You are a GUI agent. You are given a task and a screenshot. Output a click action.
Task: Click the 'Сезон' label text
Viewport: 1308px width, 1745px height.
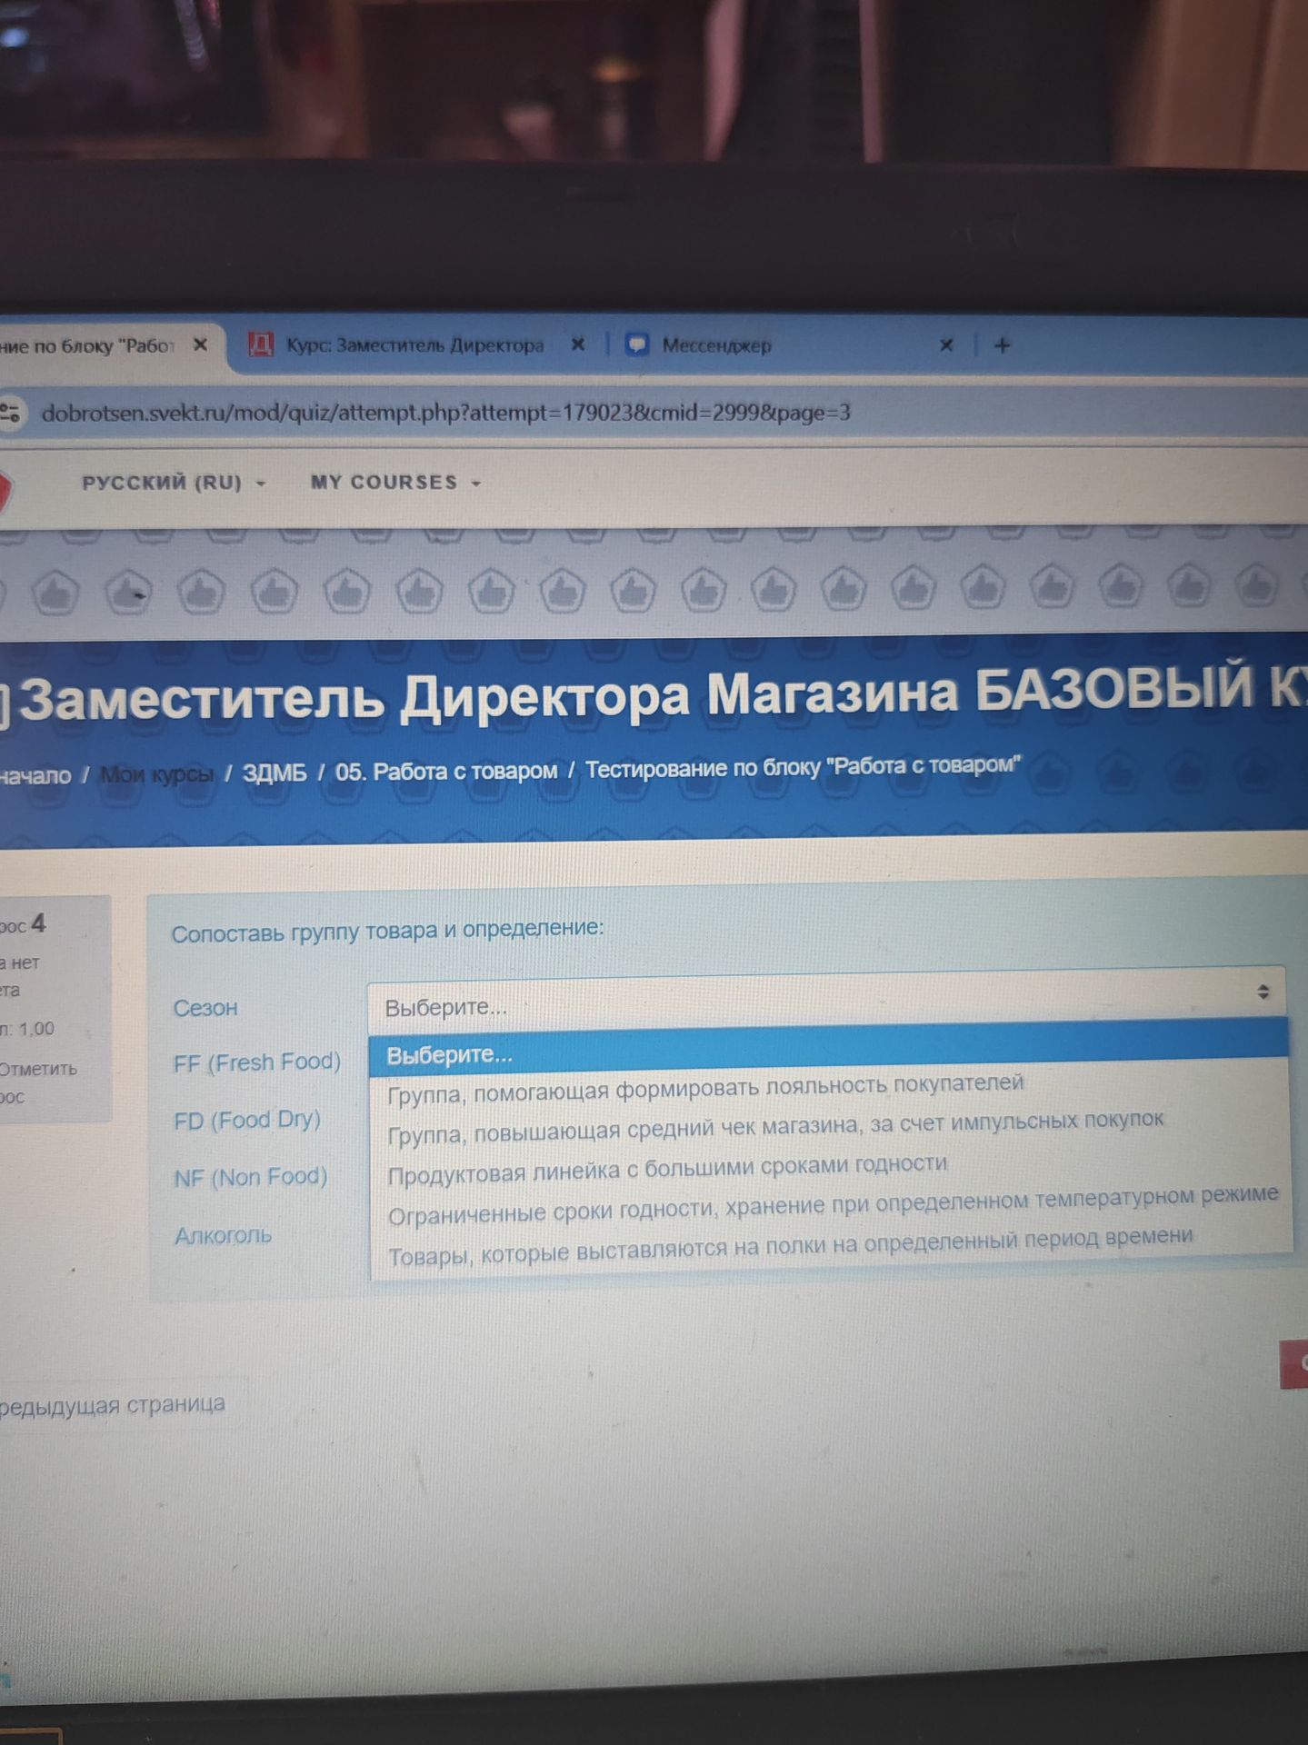(205, 1008)
